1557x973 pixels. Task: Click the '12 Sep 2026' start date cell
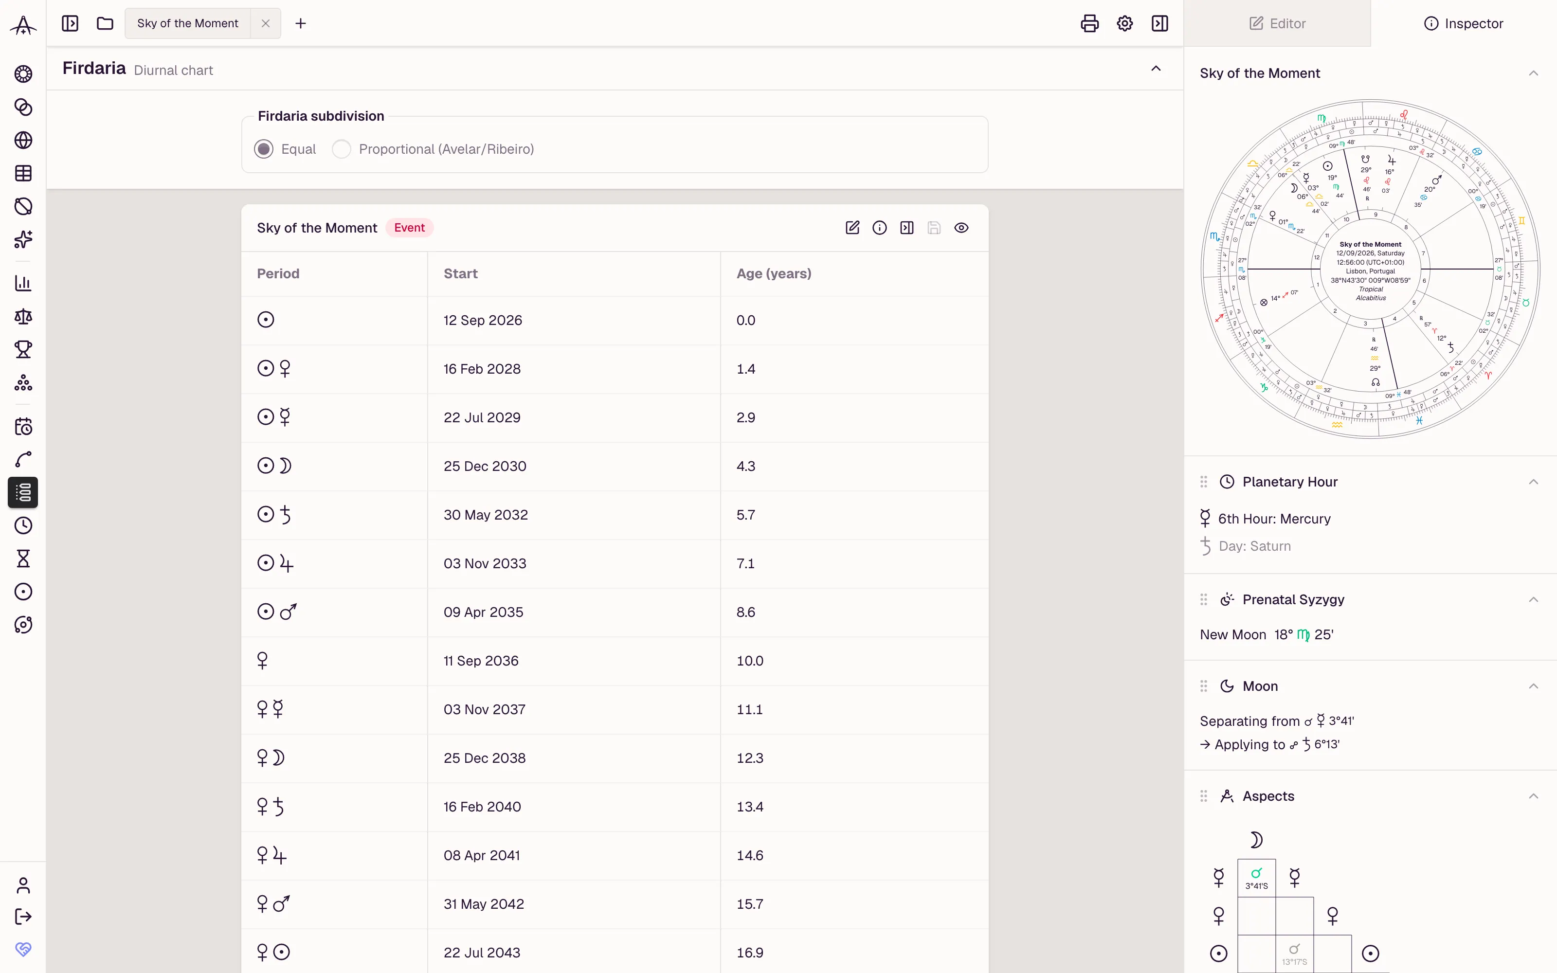click(x=574, y=321)
